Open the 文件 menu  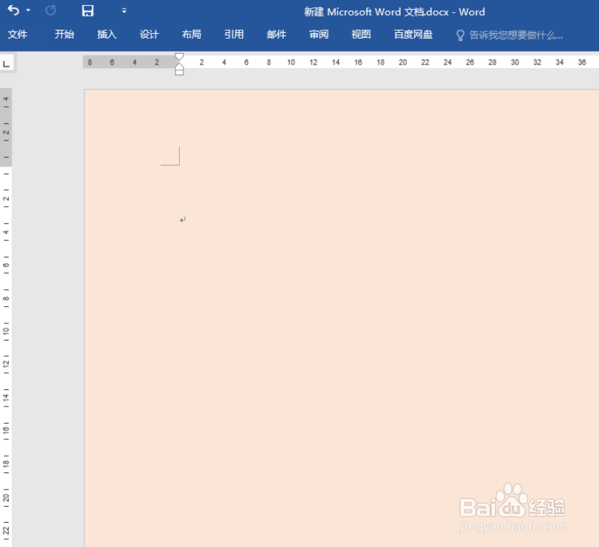pyautogui.click(x=18, y=35)
